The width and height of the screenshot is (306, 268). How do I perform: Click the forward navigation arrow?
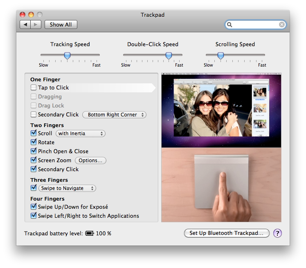click(x=36, y=25)
